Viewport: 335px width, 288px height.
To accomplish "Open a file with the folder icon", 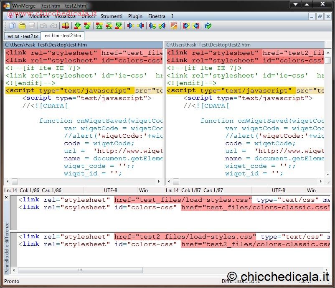I will tap(22, 26).
